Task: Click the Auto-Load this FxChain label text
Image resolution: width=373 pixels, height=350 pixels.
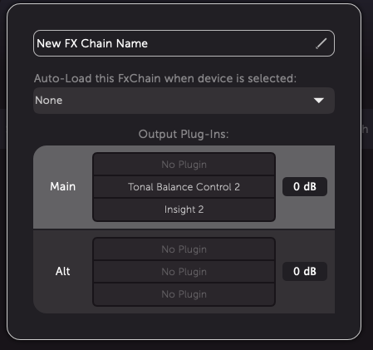Action: [x=165, y=78]
